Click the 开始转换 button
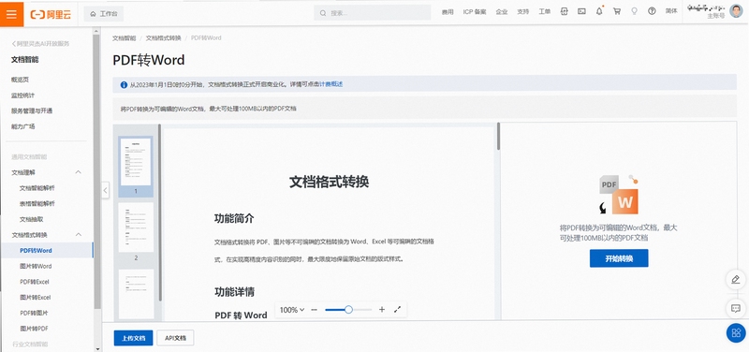The image size is (749, 352). point(619,258)
